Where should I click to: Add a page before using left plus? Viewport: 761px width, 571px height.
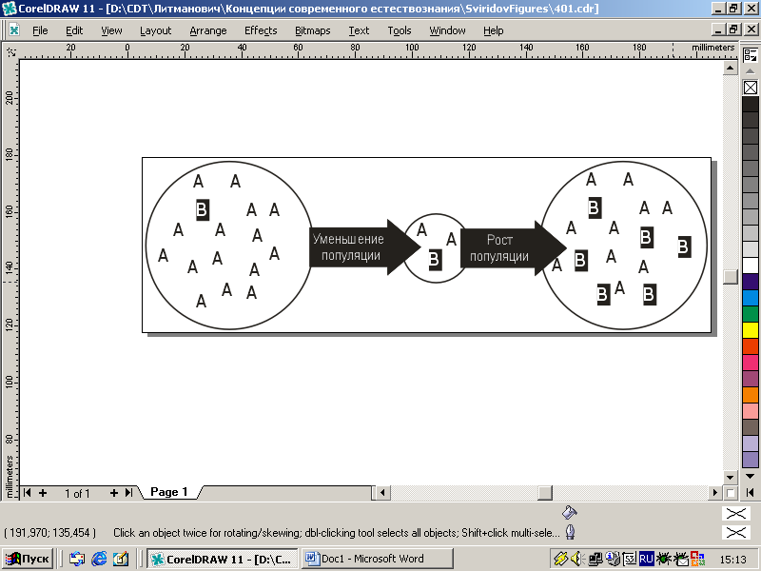(43, 493)
